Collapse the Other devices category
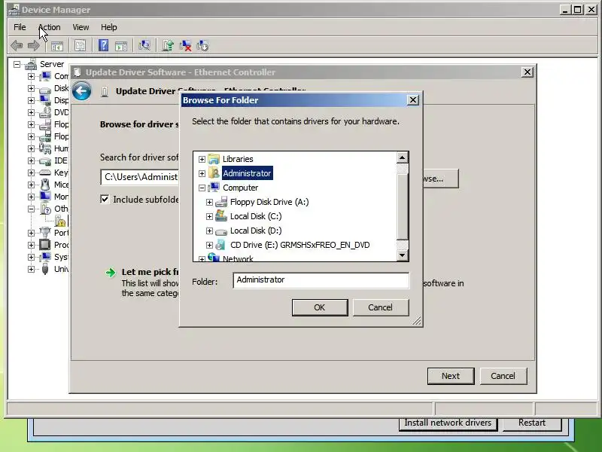 (x=31, y=209)
